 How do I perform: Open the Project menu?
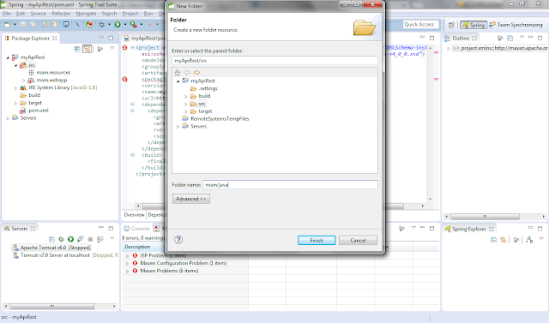(130, 14)
